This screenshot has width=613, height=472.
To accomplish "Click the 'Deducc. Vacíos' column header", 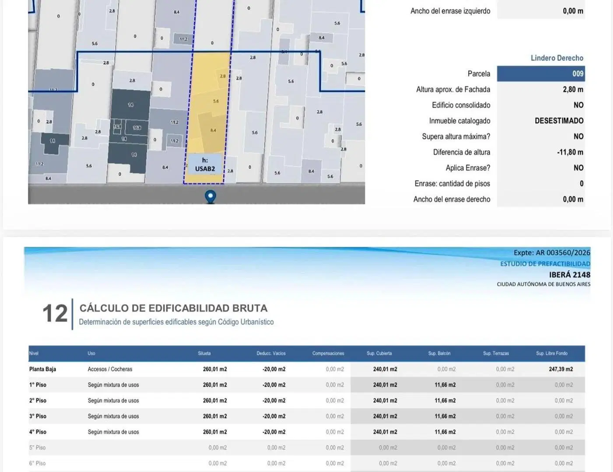I will pos(271,354).
